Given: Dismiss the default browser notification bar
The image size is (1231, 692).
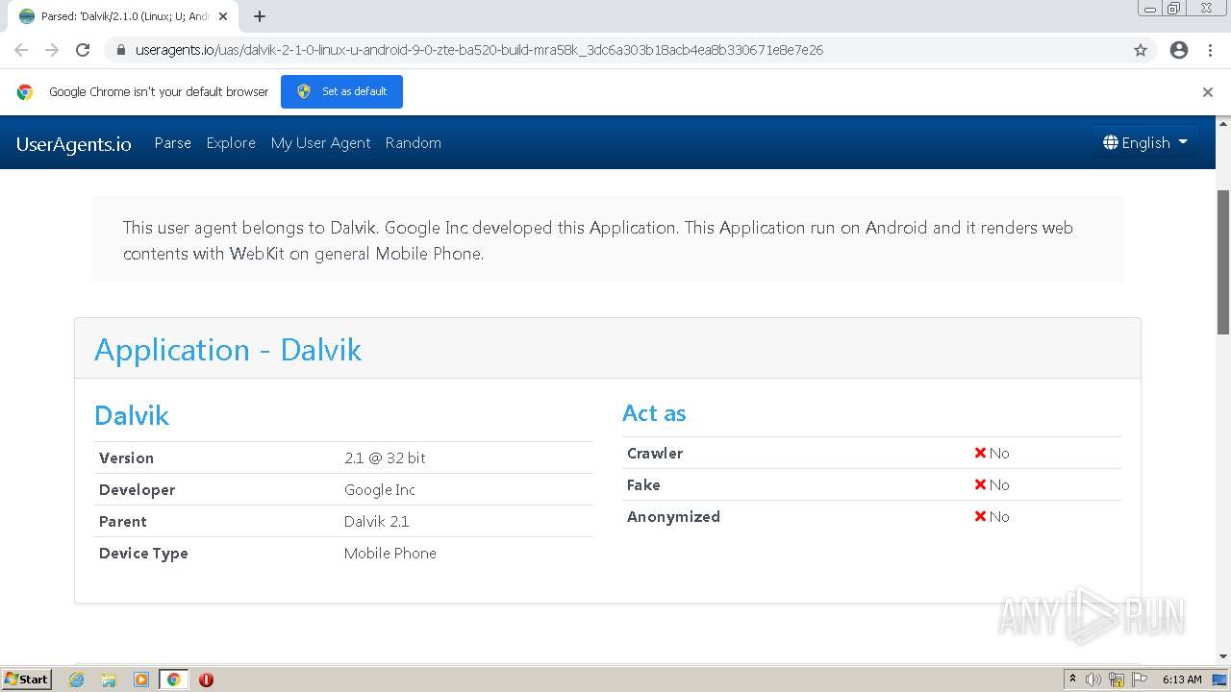Looking at the screenshot, I should [x=1208, y=92].
